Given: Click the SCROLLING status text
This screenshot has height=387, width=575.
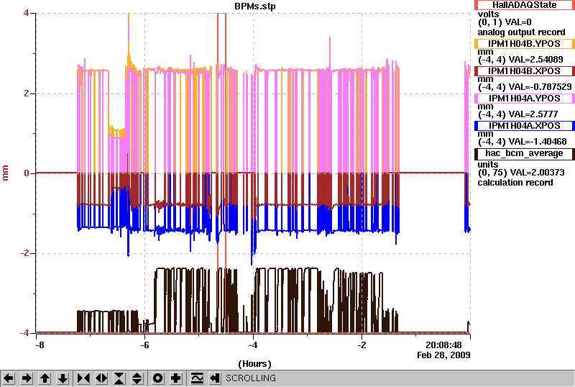Looking at the screenshot, I should [x=250, y=378].
